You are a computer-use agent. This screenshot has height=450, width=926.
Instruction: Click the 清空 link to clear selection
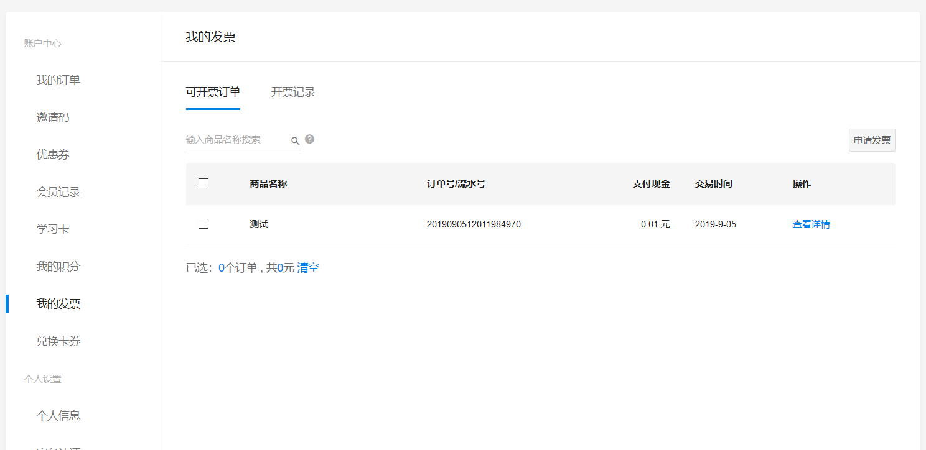click(x=308, y=268)
